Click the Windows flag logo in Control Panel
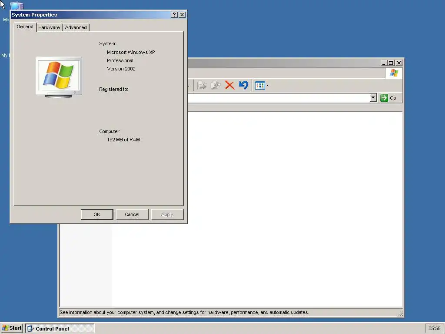Screen dimensions: 445x334 (394, 73)
